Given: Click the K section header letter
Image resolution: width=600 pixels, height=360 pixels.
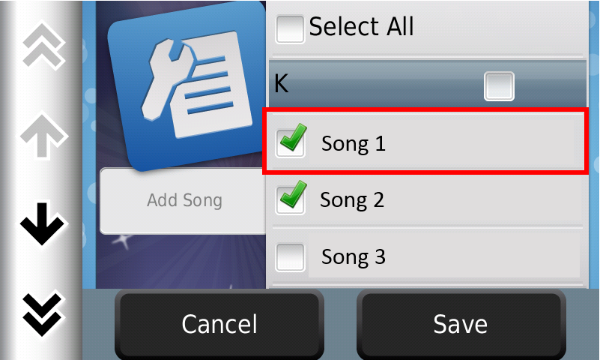Looking at the screenshot, I should click(x=281, y=83).
